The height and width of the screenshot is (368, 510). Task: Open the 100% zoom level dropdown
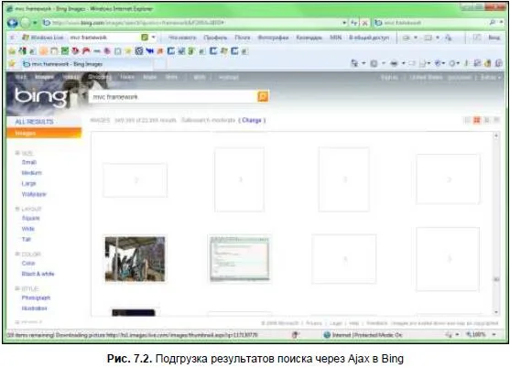click(494, 334)
